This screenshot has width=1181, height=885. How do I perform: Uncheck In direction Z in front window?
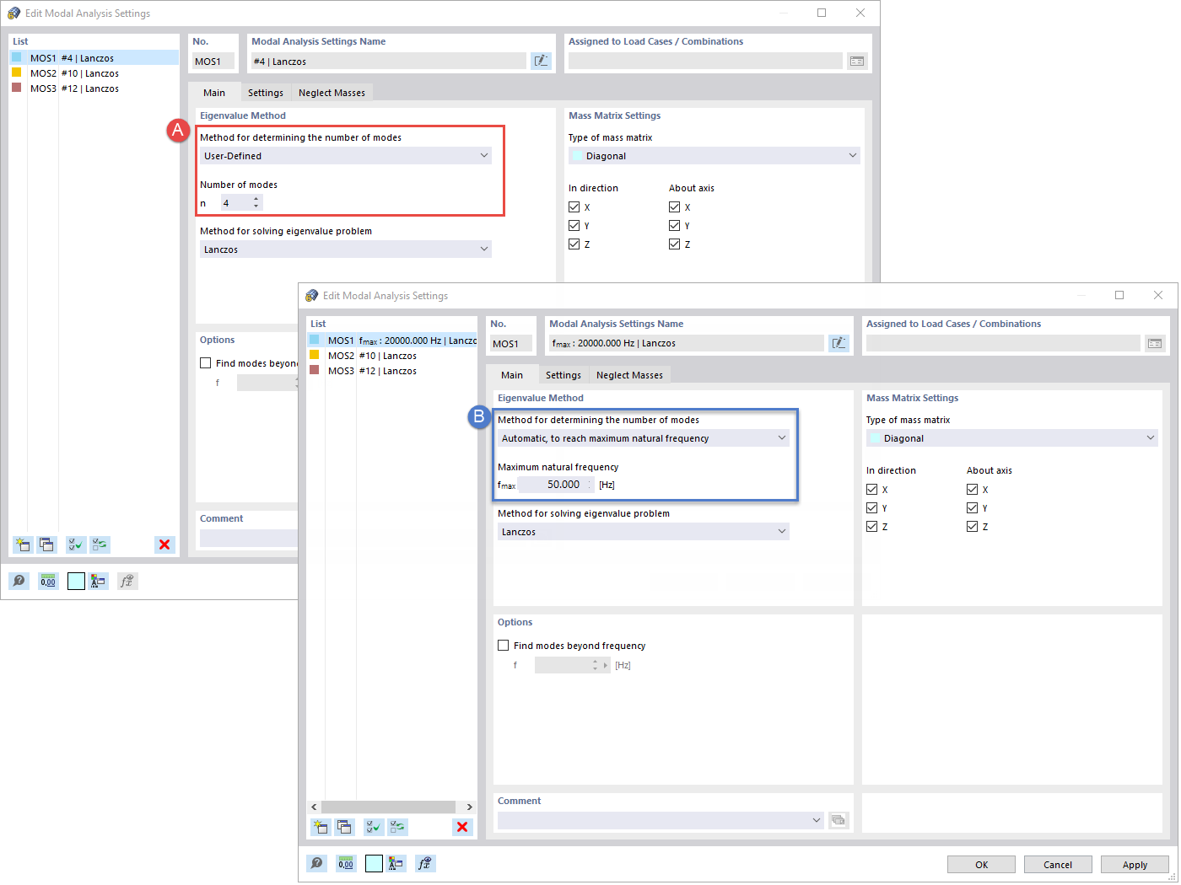[x=872, y=527]
